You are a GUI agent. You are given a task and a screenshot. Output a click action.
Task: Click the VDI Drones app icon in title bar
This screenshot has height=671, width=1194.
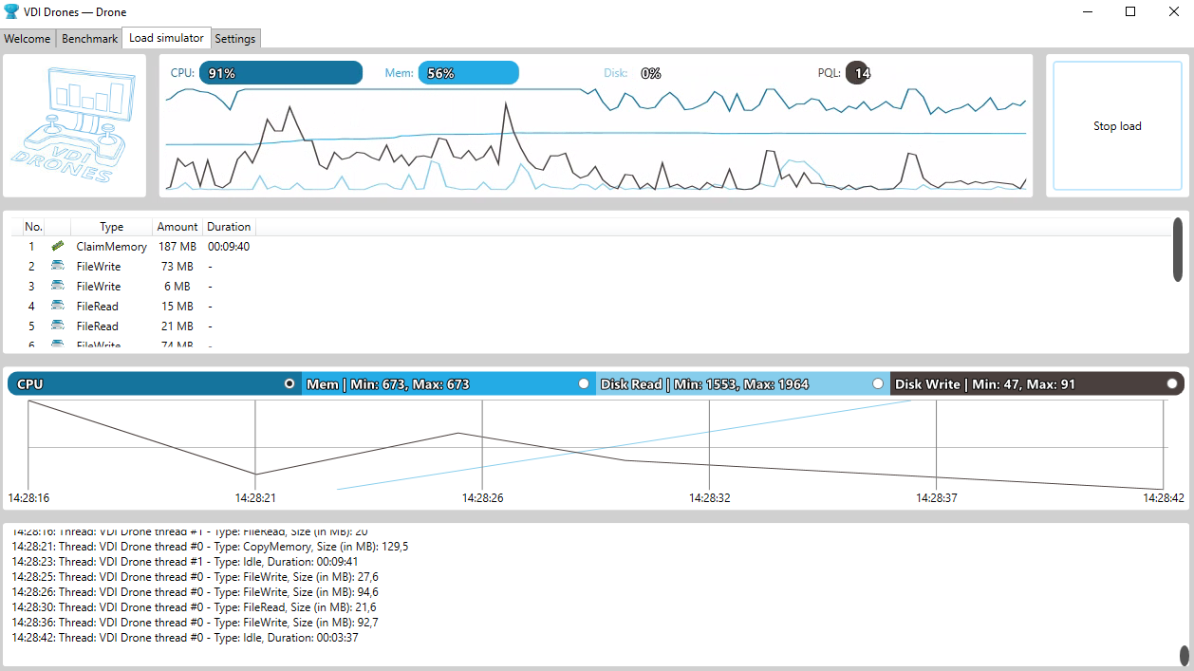[x=11, y=12]
